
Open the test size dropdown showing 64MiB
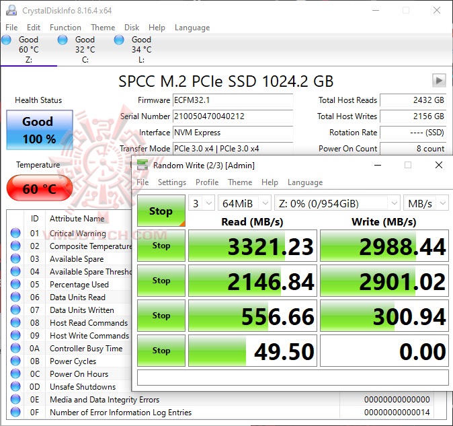[245, 203]
